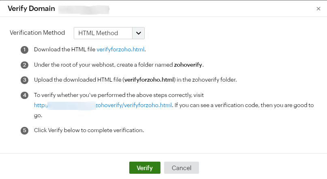The image size is (327, 179).
Task: Download the verifyforzoho.html file link
Action: (120, 50)
